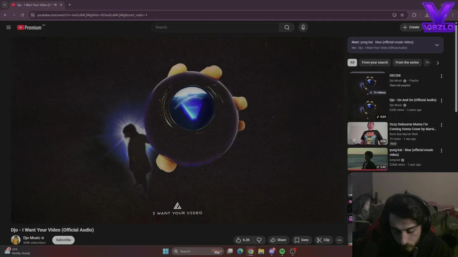The width and height of the screenshot is (458, 257).
Task: Click the address bar URL
Action: pyautogui.click(x=92, y=15)
